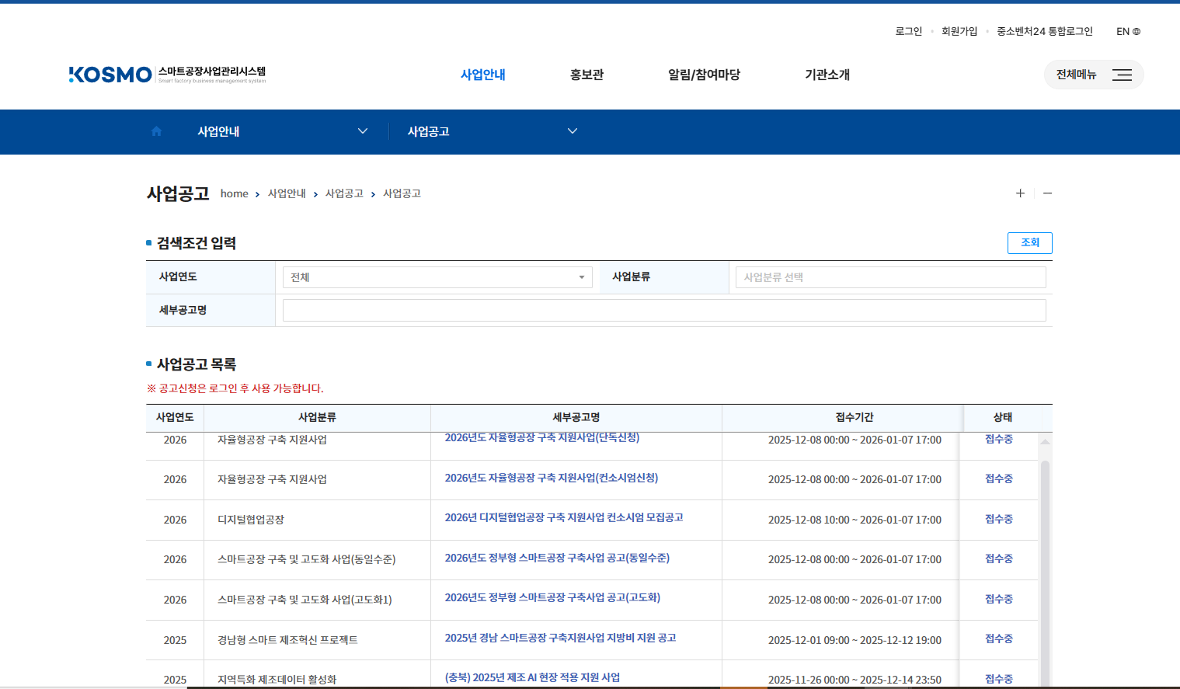Increase page size with plus icon
Viewport: 1180px width, 689px height.
[1020, 193]
